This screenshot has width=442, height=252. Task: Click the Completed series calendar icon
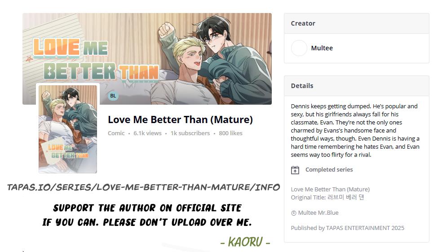[295, 170]
